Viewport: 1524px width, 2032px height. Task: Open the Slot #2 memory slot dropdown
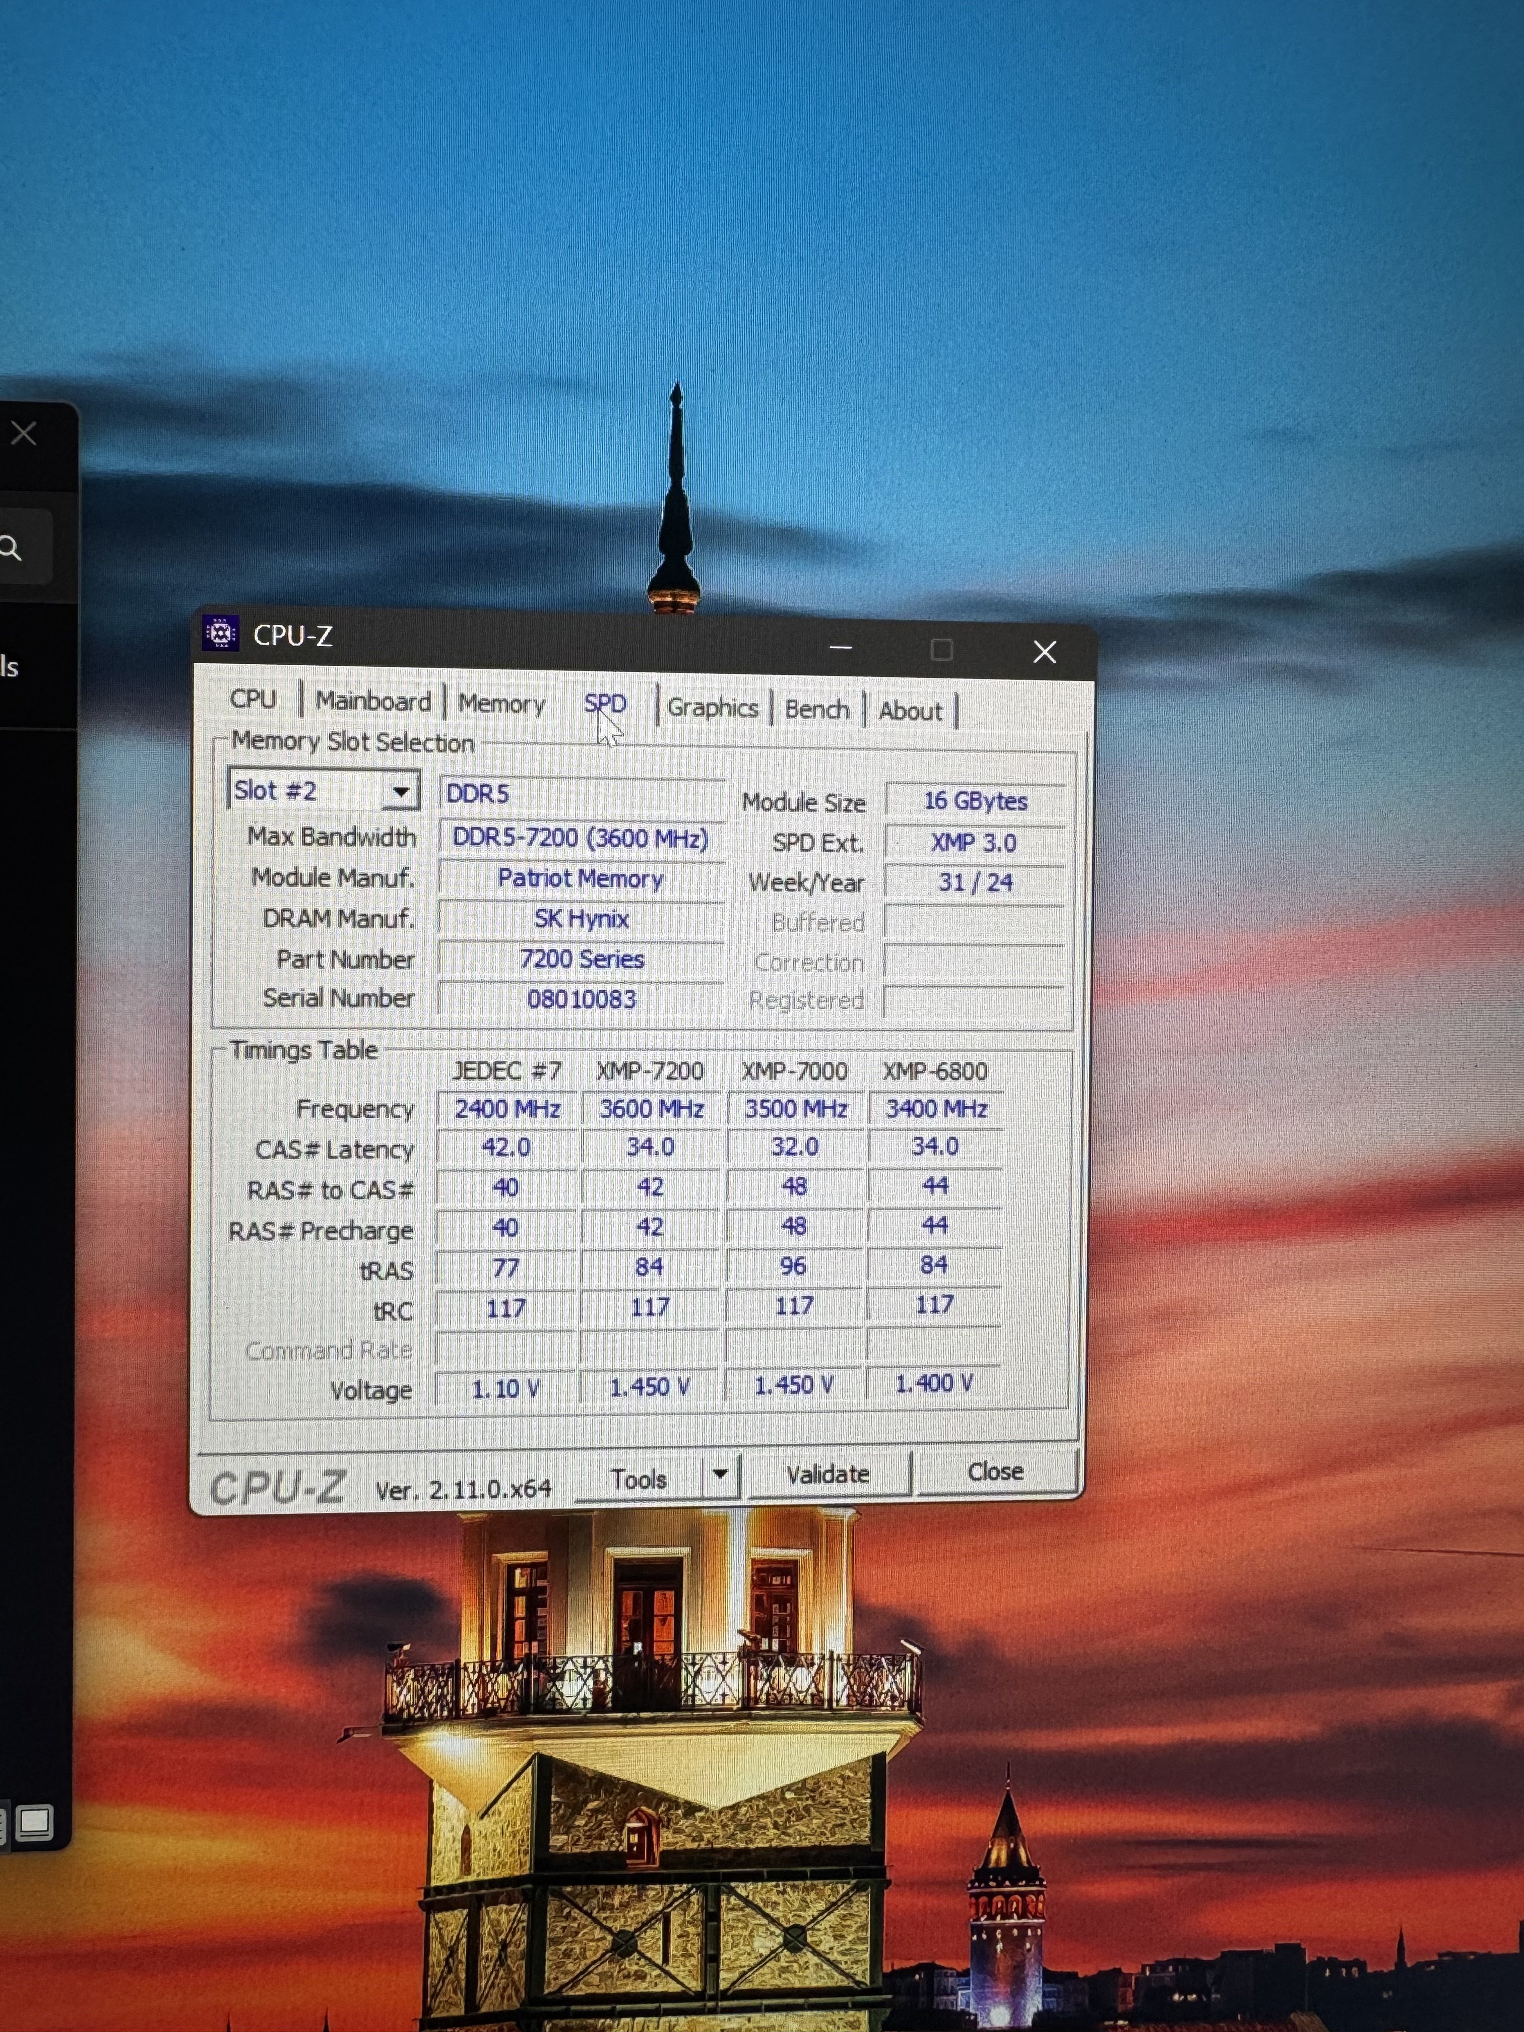(401, 792)
